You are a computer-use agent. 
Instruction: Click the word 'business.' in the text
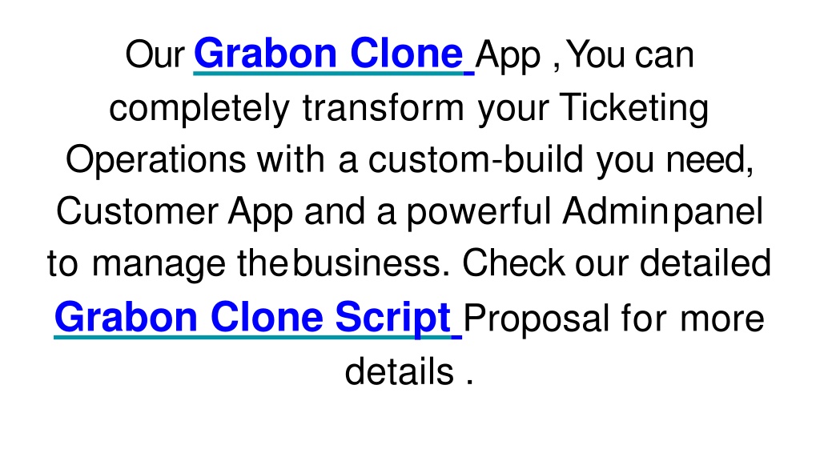[x=371, y=263]
